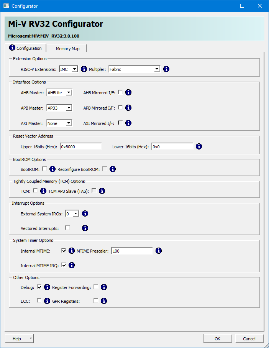
Task: Open info icon for AXI Mirrored I/F
Action: click(x=128, y=123)
